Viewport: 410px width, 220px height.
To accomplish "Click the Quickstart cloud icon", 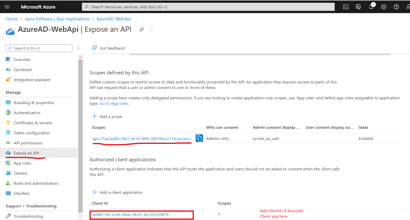I will (x=8, y=70).
